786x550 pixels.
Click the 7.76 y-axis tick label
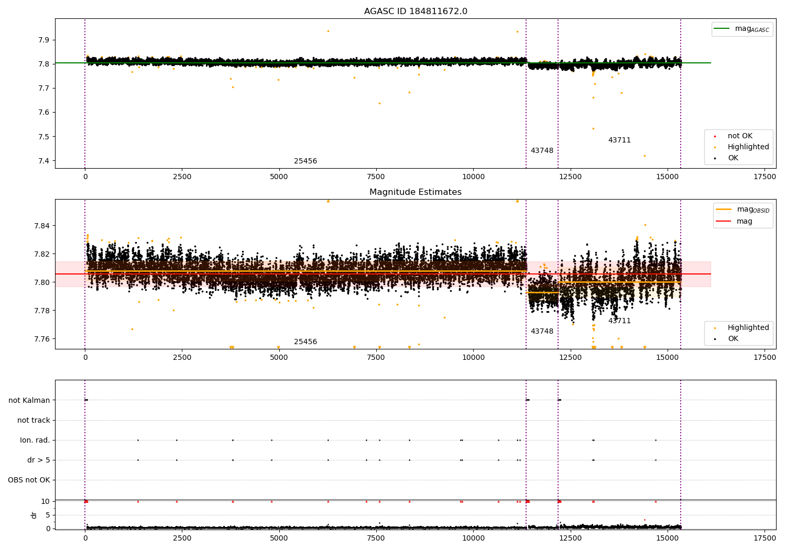click(42, 339)
